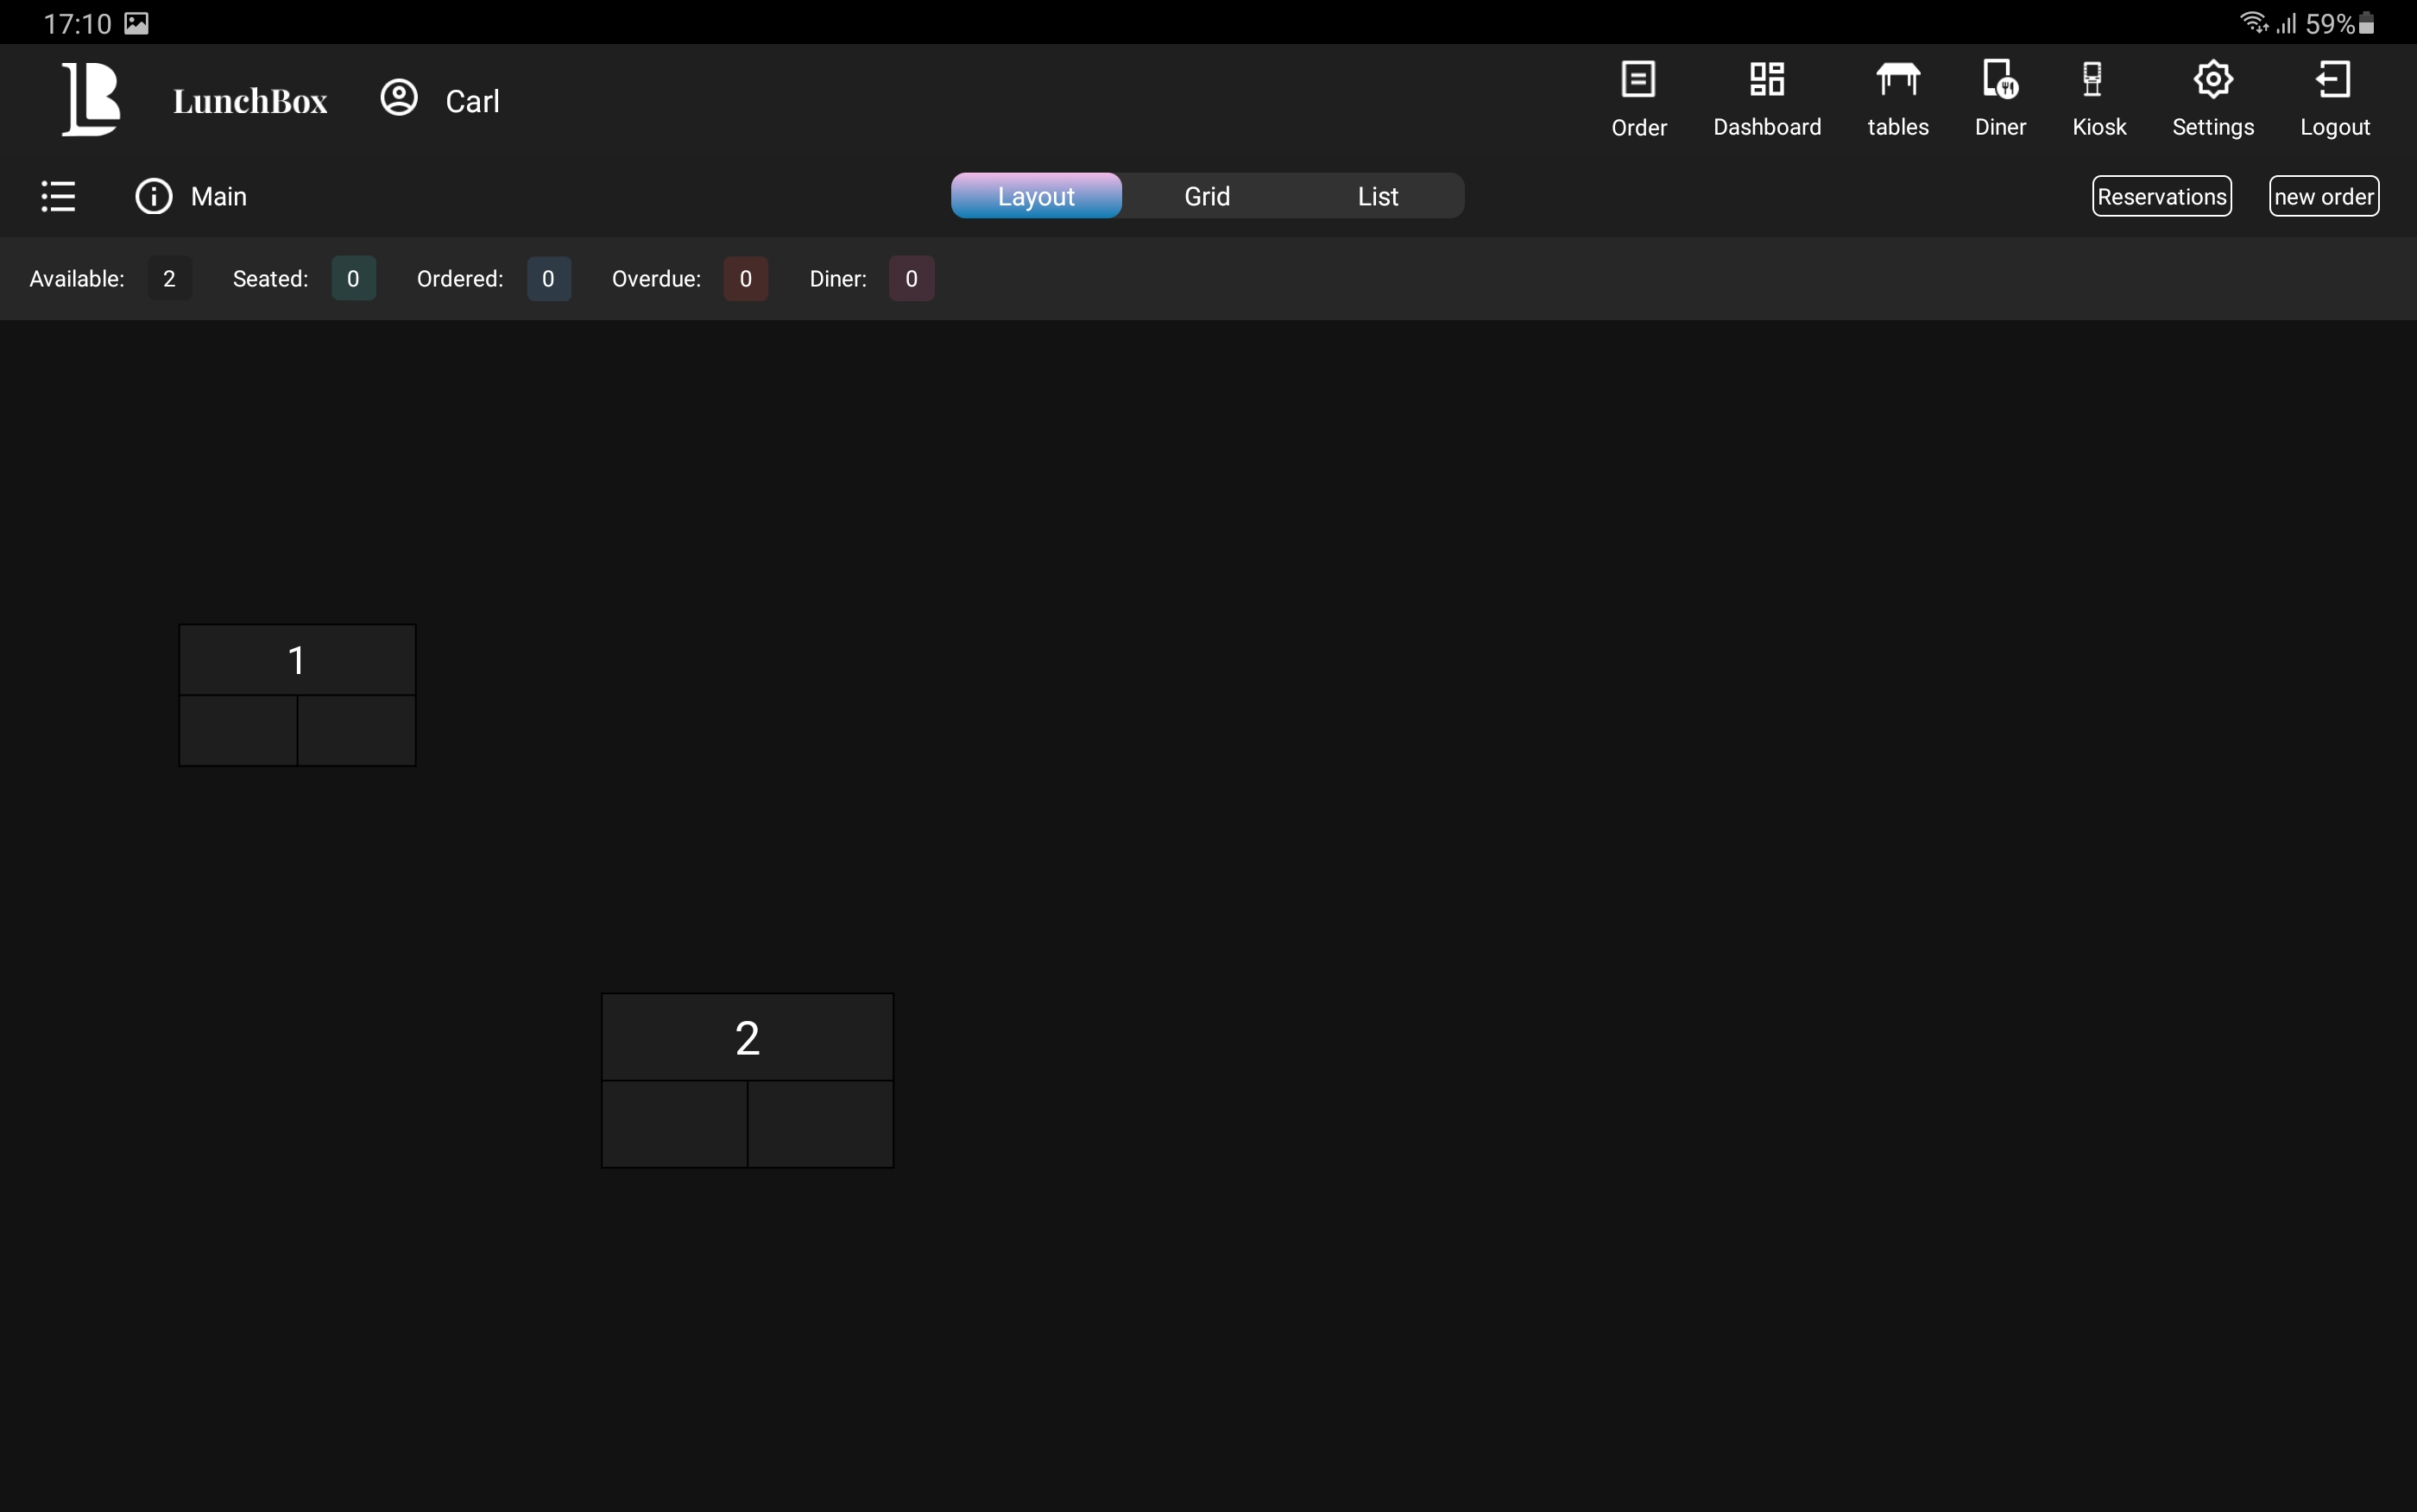2417x1512 pixels.
Task: Open the Diner icon
Action: [x=2000, y=80]
